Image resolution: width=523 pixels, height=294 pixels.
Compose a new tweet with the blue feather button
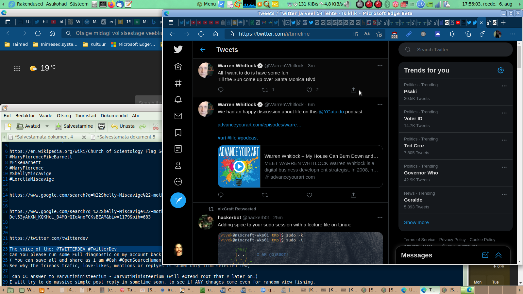[x=178, y=200]
